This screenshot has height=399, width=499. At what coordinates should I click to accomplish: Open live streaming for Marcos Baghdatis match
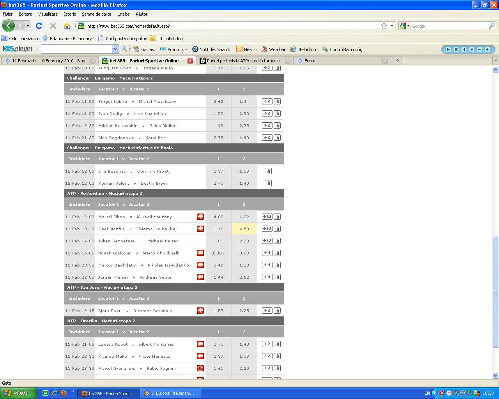pos(200,265)
